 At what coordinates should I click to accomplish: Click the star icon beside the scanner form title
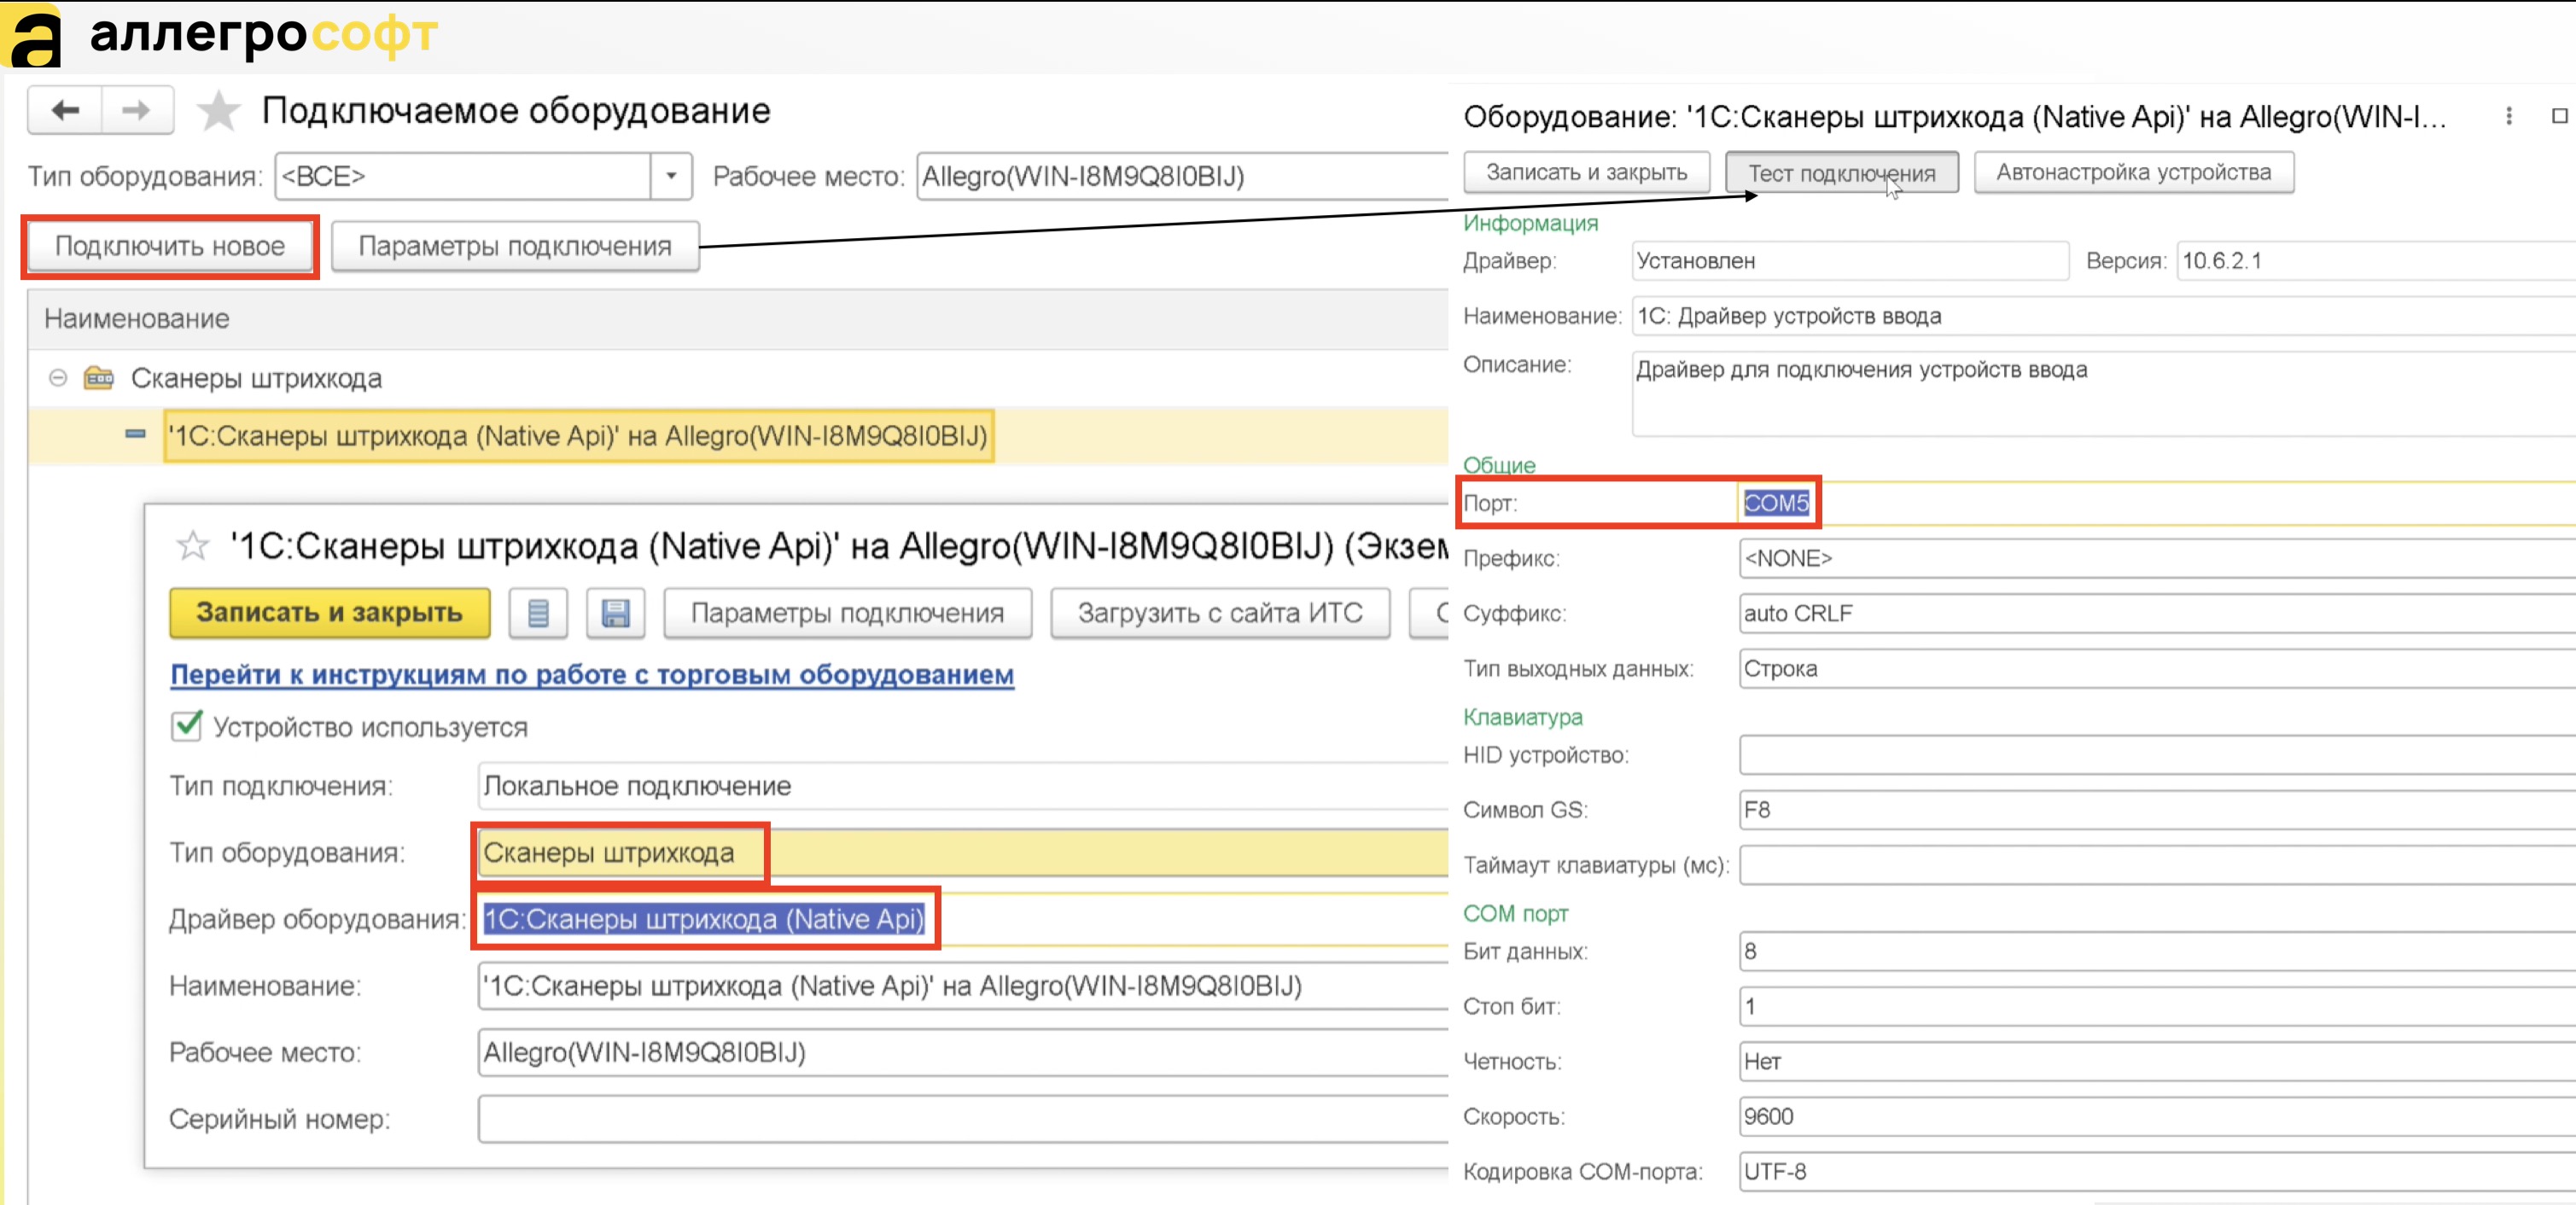tap(192, 546)
